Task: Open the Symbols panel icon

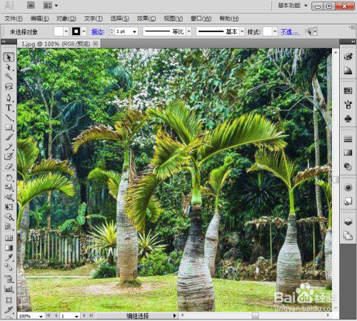Action: coord(348,119)
